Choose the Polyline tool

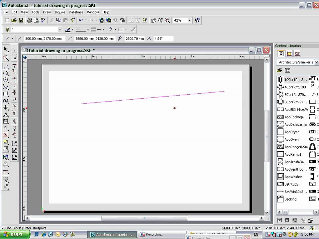click(6, 87)
